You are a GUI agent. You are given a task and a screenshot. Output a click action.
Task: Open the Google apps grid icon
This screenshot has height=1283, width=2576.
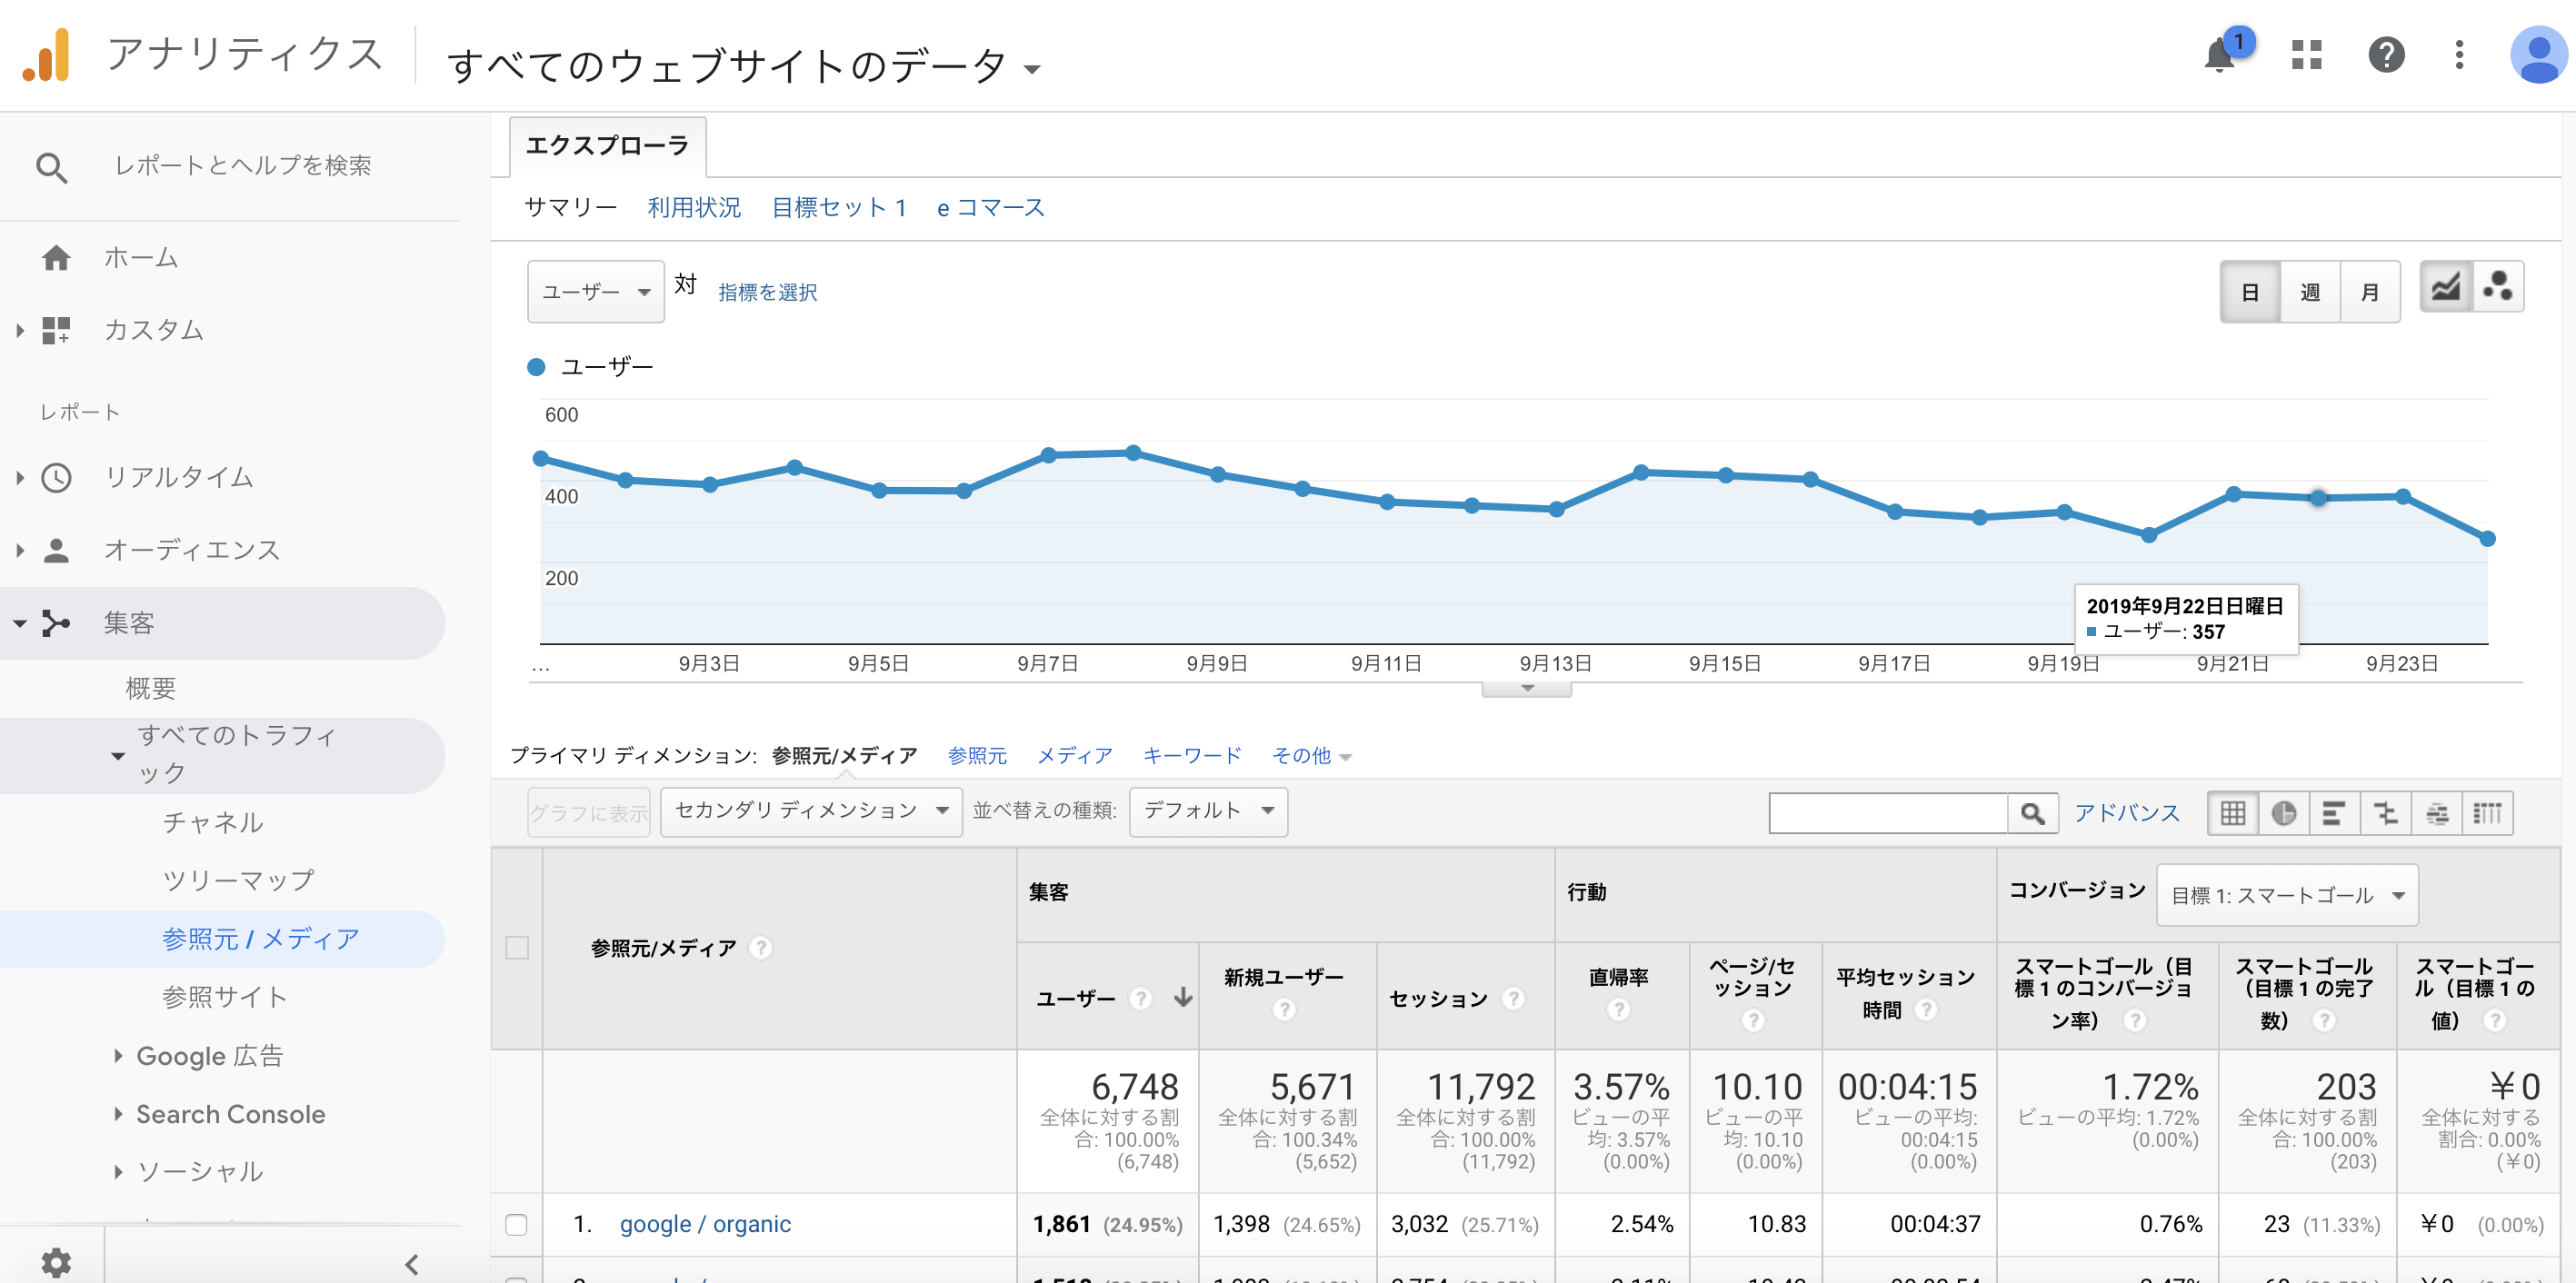pyautogui.click(x=2306, y=54)
